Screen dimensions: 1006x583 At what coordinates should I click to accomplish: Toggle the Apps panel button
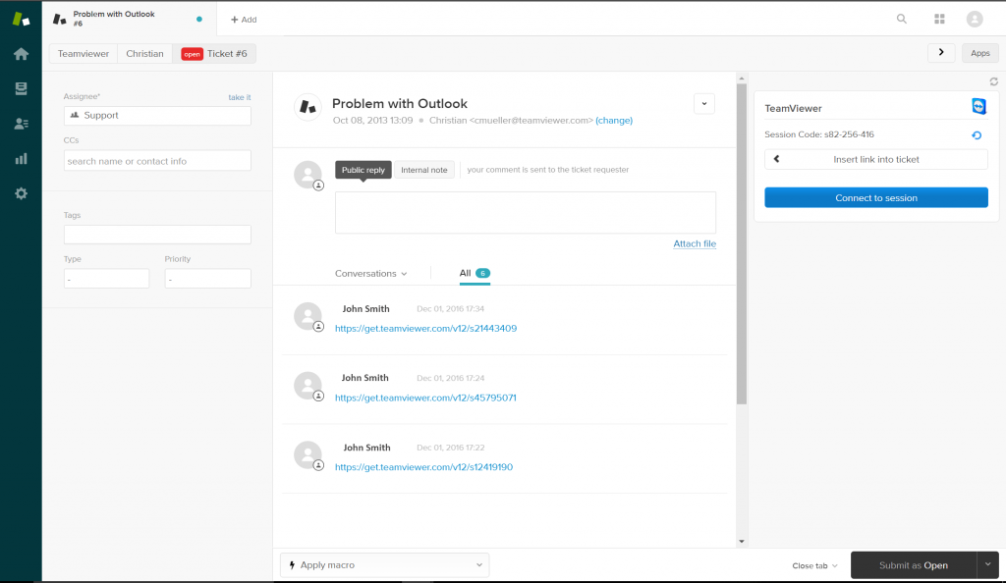pyautogui.click(x=979, y=53)
